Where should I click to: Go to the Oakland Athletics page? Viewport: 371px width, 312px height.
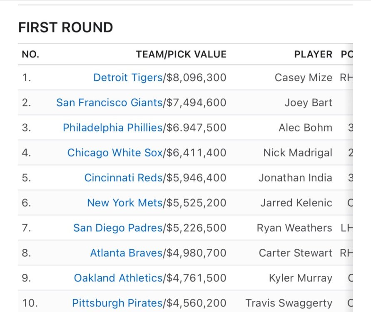118,278
